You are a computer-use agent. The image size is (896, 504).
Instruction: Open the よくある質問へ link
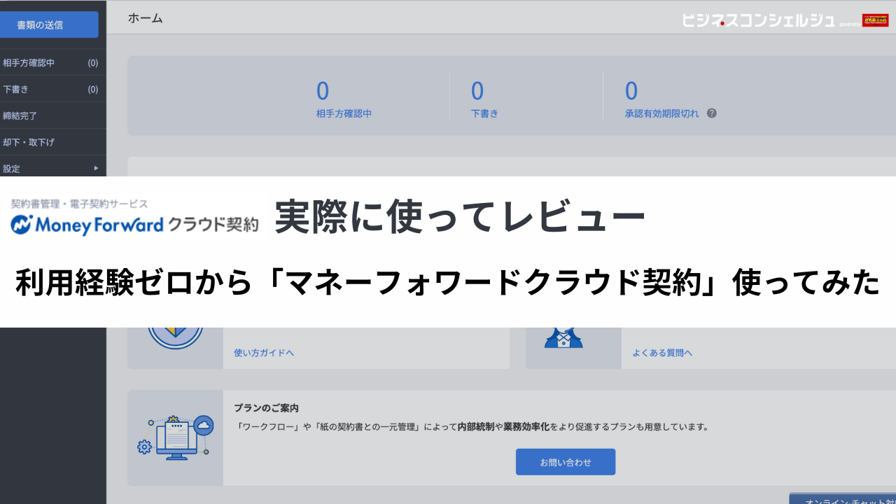click(661, 353)
